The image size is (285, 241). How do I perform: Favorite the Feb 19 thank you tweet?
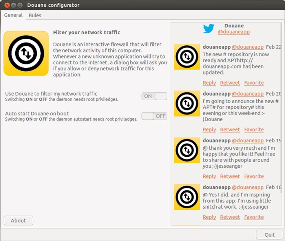click(254, 177)
